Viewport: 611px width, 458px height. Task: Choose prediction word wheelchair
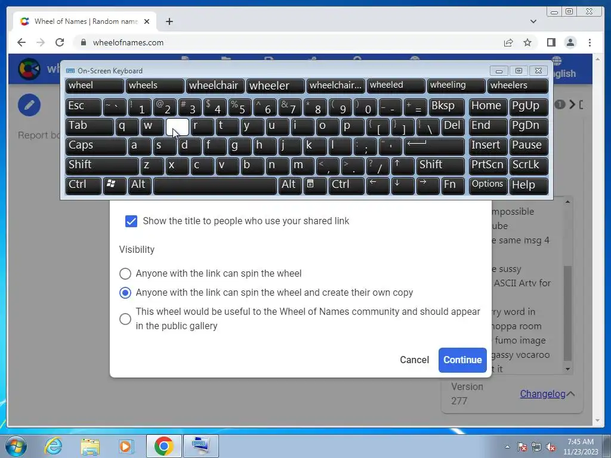tap(215, 86)
